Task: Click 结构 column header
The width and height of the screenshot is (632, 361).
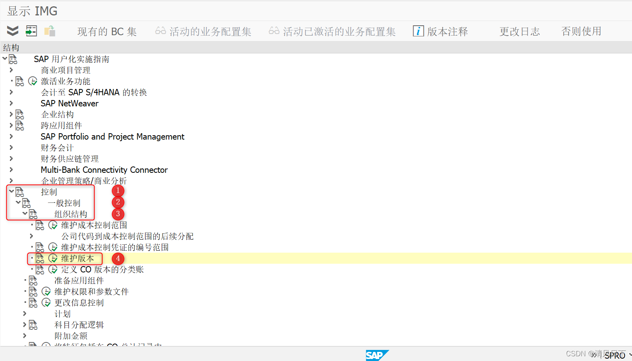Action: [x=11, y=47]
